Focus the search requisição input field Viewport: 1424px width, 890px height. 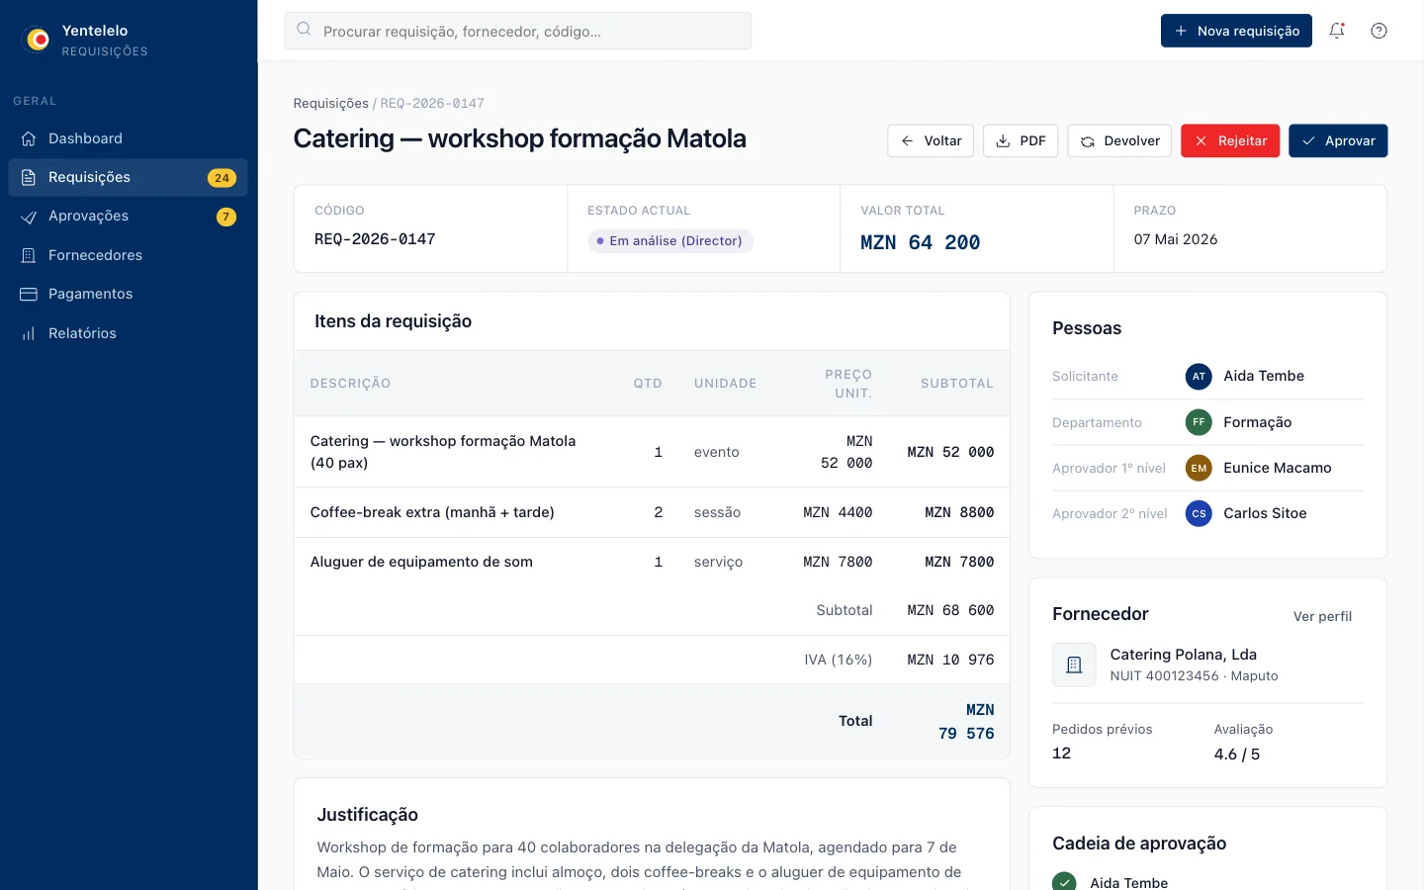point(517,31)
